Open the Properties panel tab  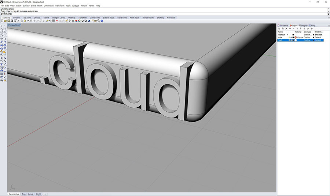click(283, 26)
